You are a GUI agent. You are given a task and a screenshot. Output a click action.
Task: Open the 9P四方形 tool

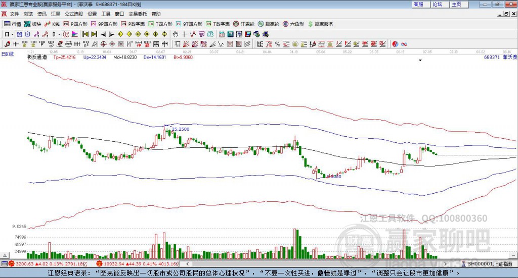coord(104,24)
